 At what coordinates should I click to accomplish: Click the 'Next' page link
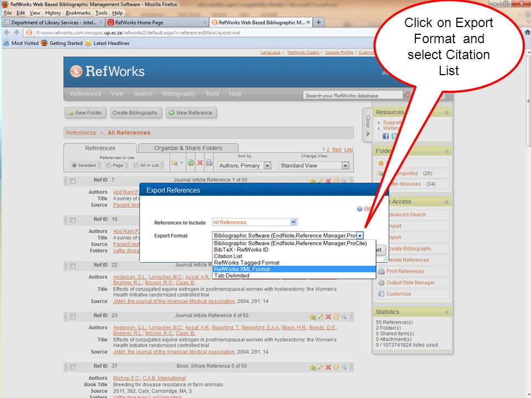click(x=337, y=150)
